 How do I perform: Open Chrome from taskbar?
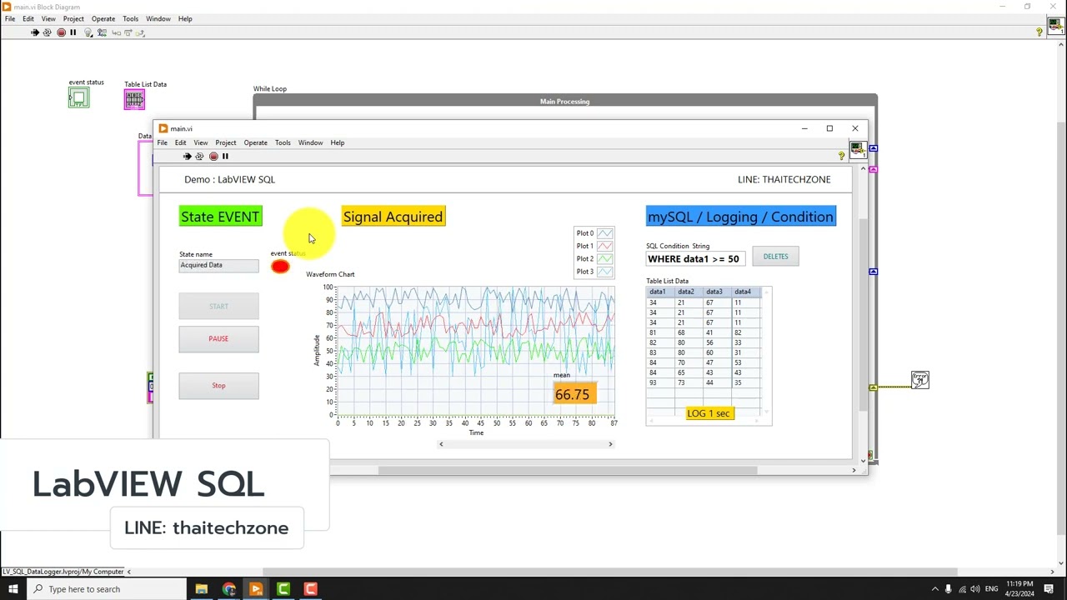[229, 589]
